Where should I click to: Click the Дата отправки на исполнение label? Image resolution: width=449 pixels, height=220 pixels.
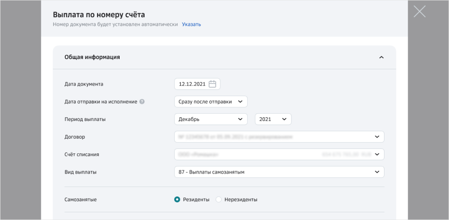[x=100, y=101]
